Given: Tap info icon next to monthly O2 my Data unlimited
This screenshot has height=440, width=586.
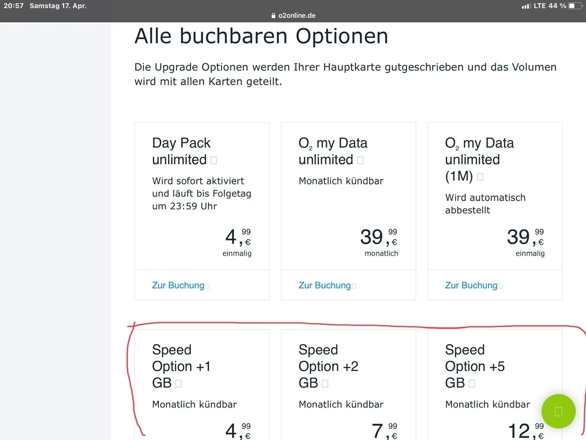Looking at the screenshot, I should pos(360,160).
